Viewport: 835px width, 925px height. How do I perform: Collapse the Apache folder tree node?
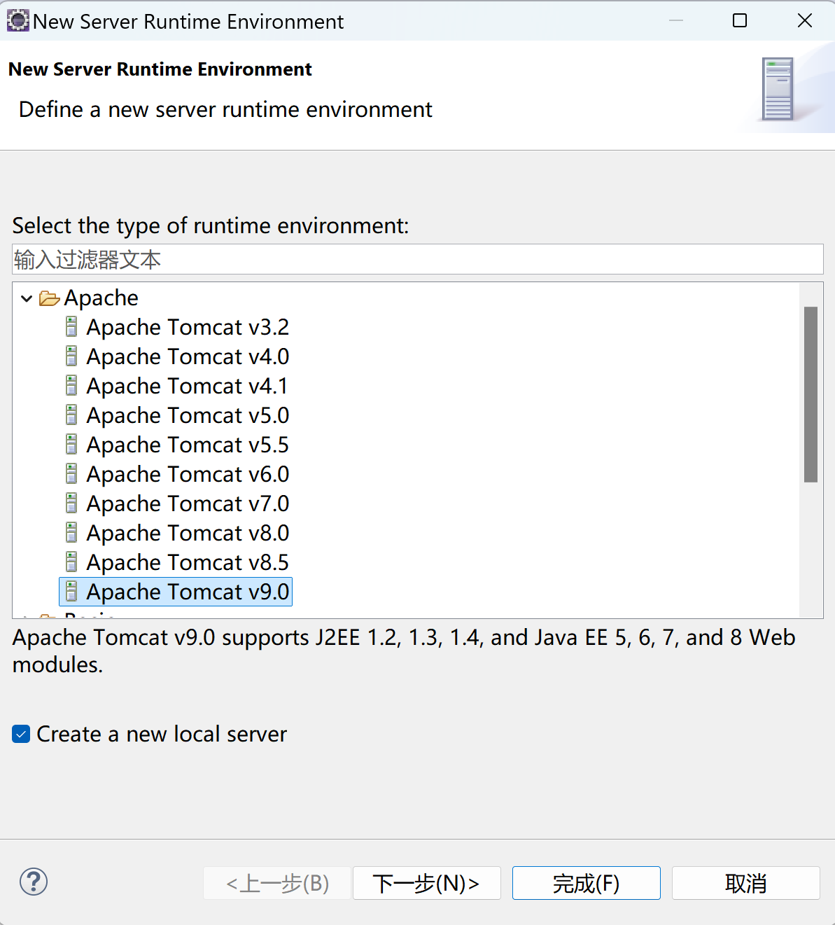27,298
